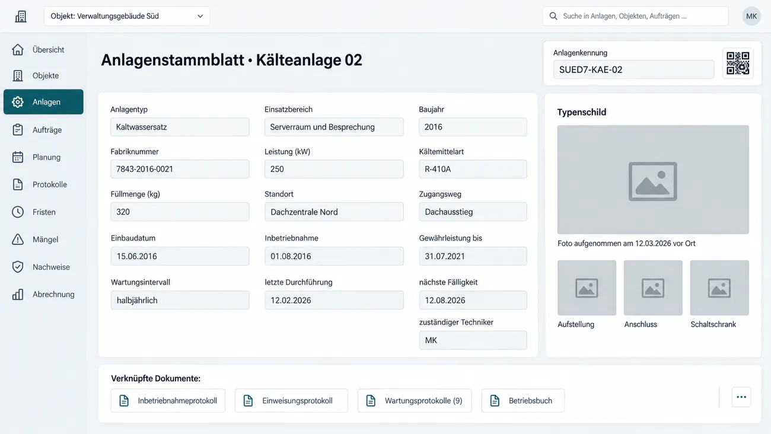Select Anlagen in the sidebar

[x=43, y=102]
